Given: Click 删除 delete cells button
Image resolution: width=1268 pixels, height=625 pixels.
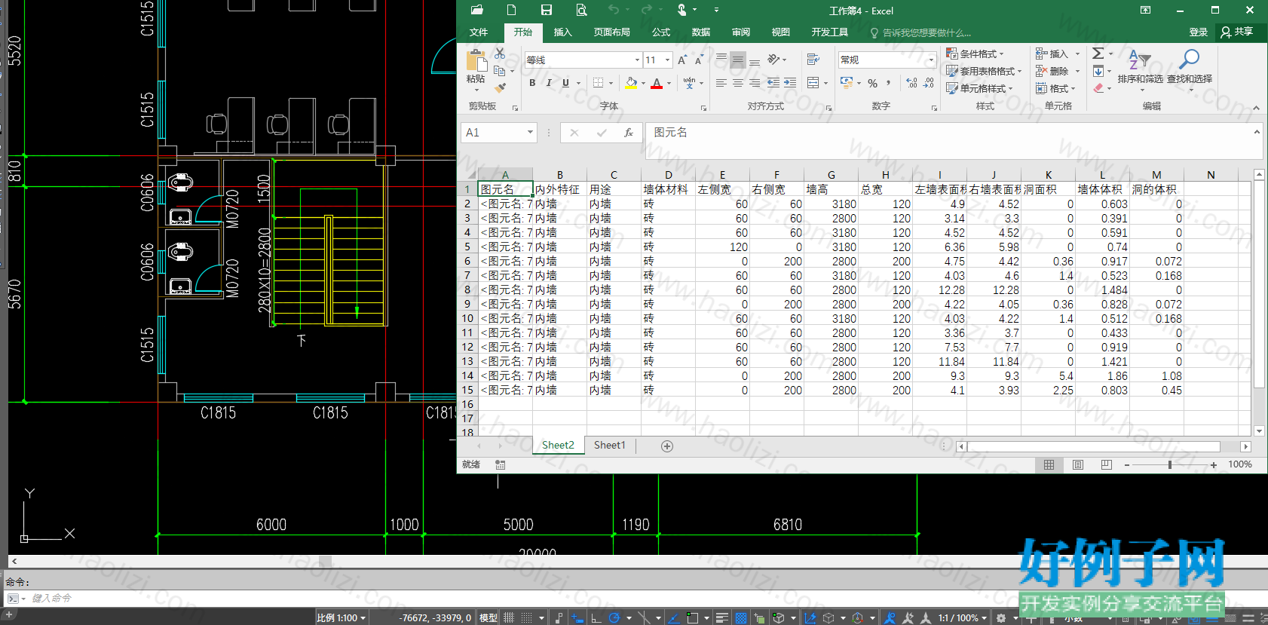Looking at the screenshot, I should [1058, 71].
